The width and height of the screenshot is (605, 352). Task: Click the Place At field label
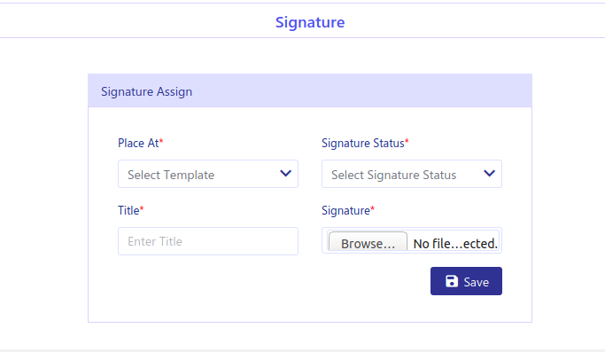pos(138,143)
